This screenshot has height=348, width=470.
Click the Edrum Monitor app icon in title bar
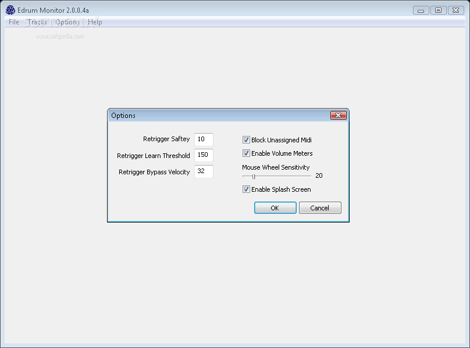(x=10, y=10)
